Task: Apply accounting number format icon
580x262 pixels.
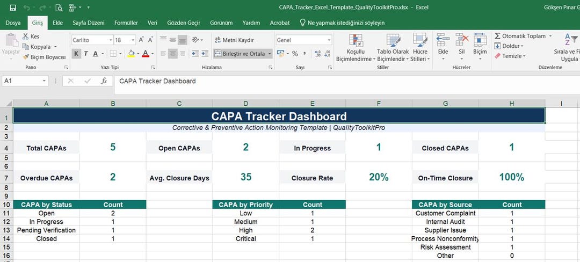Action: pyautogui.click(x=280, y=54)
